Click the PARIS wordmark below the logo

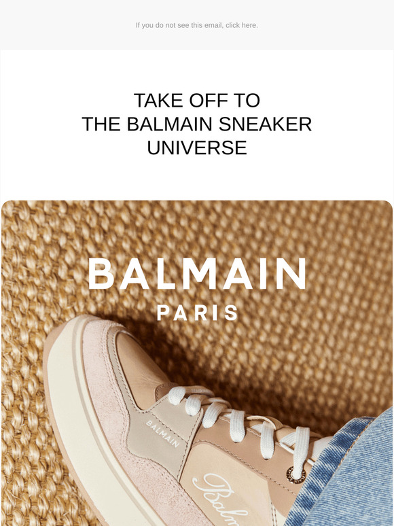click(x=198, y=313)
